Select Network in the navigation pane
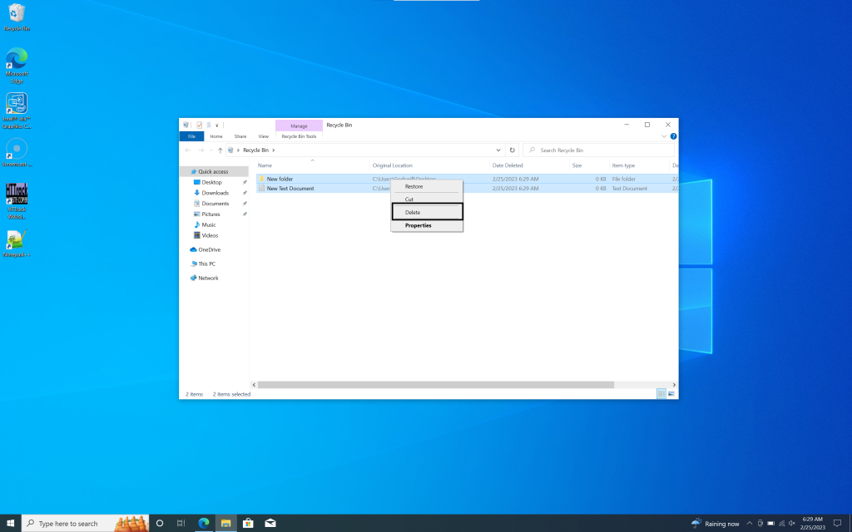This screenshot has height=532, width=852. [x=208, y=278]
